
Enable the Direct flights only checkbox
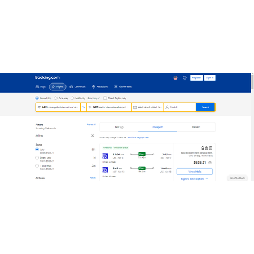click(x=105, y=98)
